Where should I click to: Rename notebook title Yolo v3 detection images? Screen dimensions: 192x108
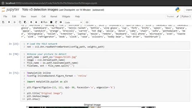tap(40, 10)
